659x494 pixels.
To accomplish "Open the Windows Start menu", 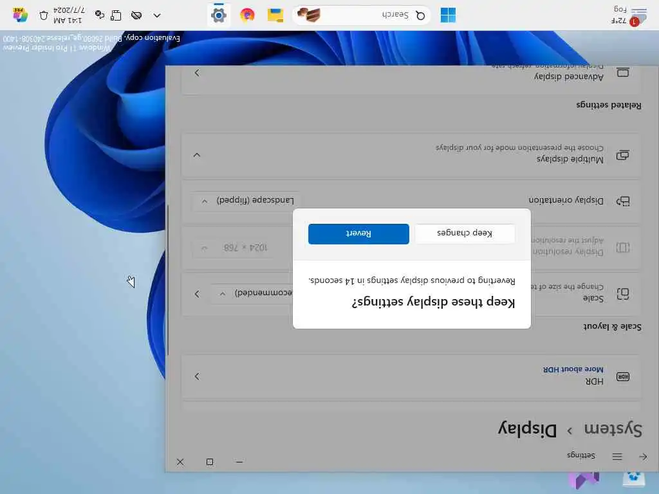I will pyautogui.click(x=448, y=15).
